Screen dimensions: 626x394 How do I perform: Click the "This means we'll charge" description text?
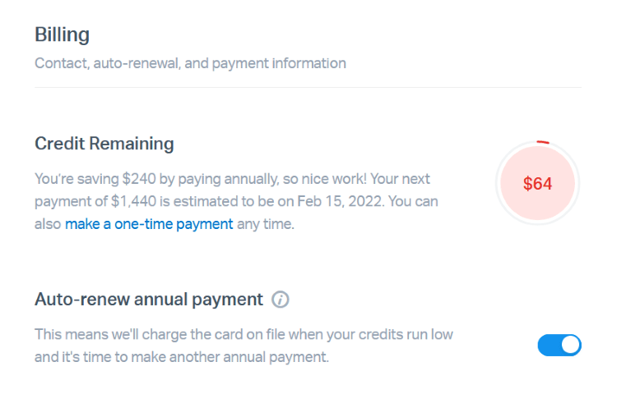(107, 335)
